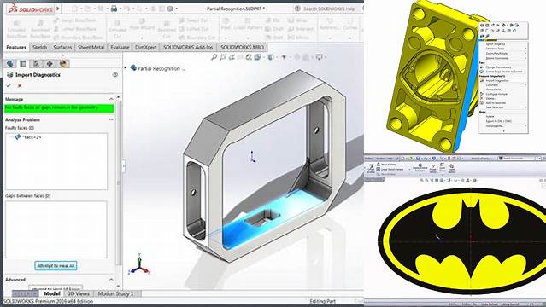Click the Import Diagnostics help icon
546x307 pixels.
(x=114, y=74)
